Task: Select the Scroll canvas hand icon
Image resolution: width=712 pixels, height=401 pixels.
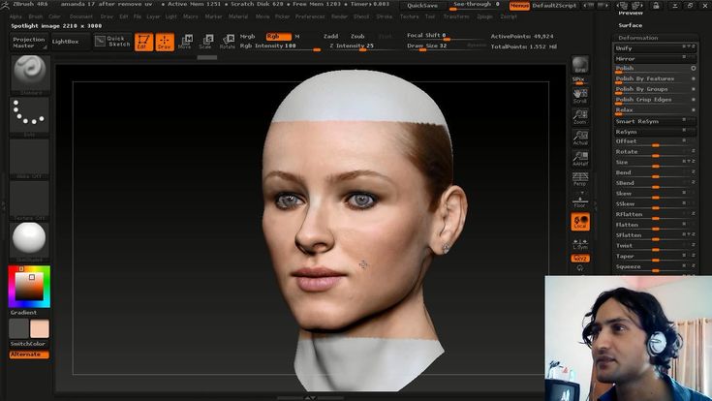Action: [580, 95]
